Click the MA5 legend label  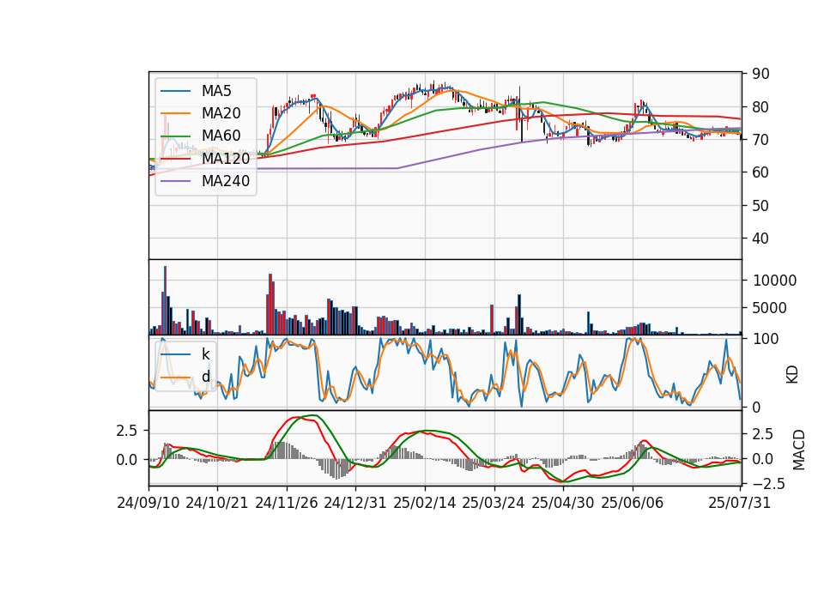(x=216, y=91)
